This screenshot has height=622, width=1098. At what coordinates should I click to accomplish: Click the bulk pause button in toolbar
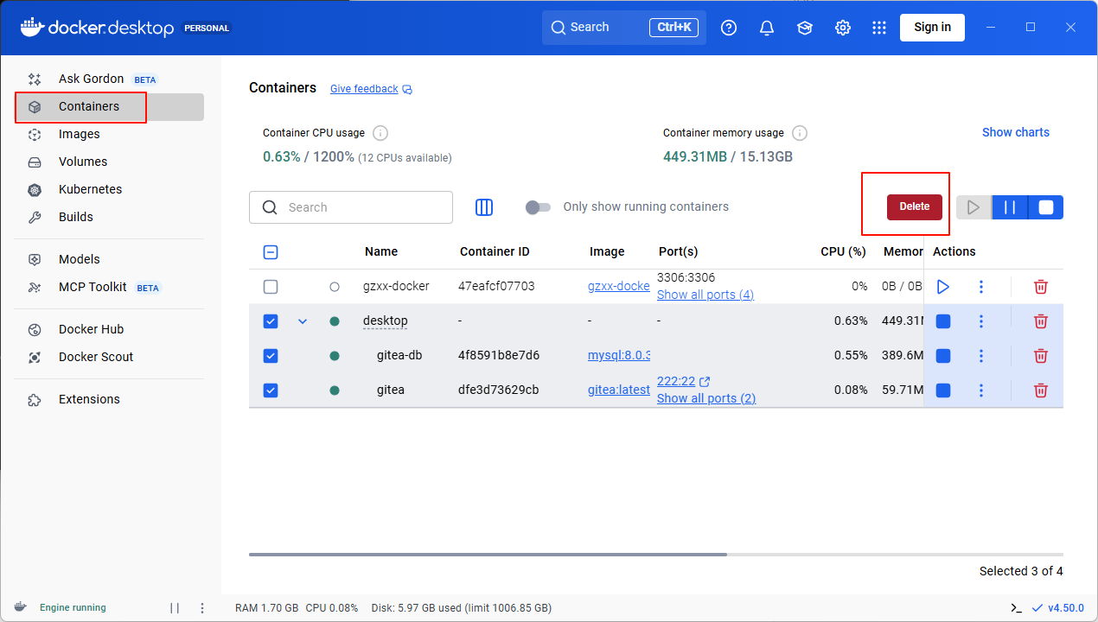point(1009,207)
